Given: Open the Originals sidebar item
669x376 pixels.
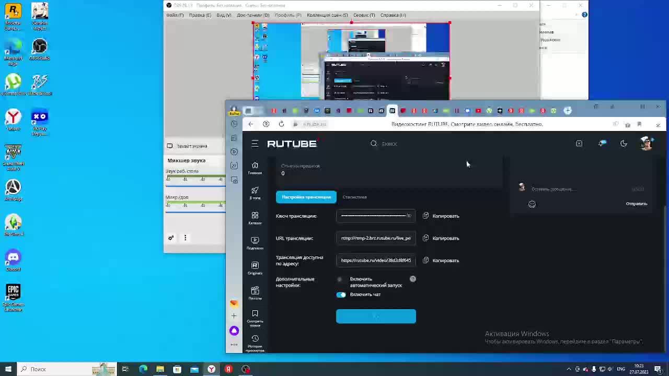Looking at the screenshot, I should coord(255,268).
